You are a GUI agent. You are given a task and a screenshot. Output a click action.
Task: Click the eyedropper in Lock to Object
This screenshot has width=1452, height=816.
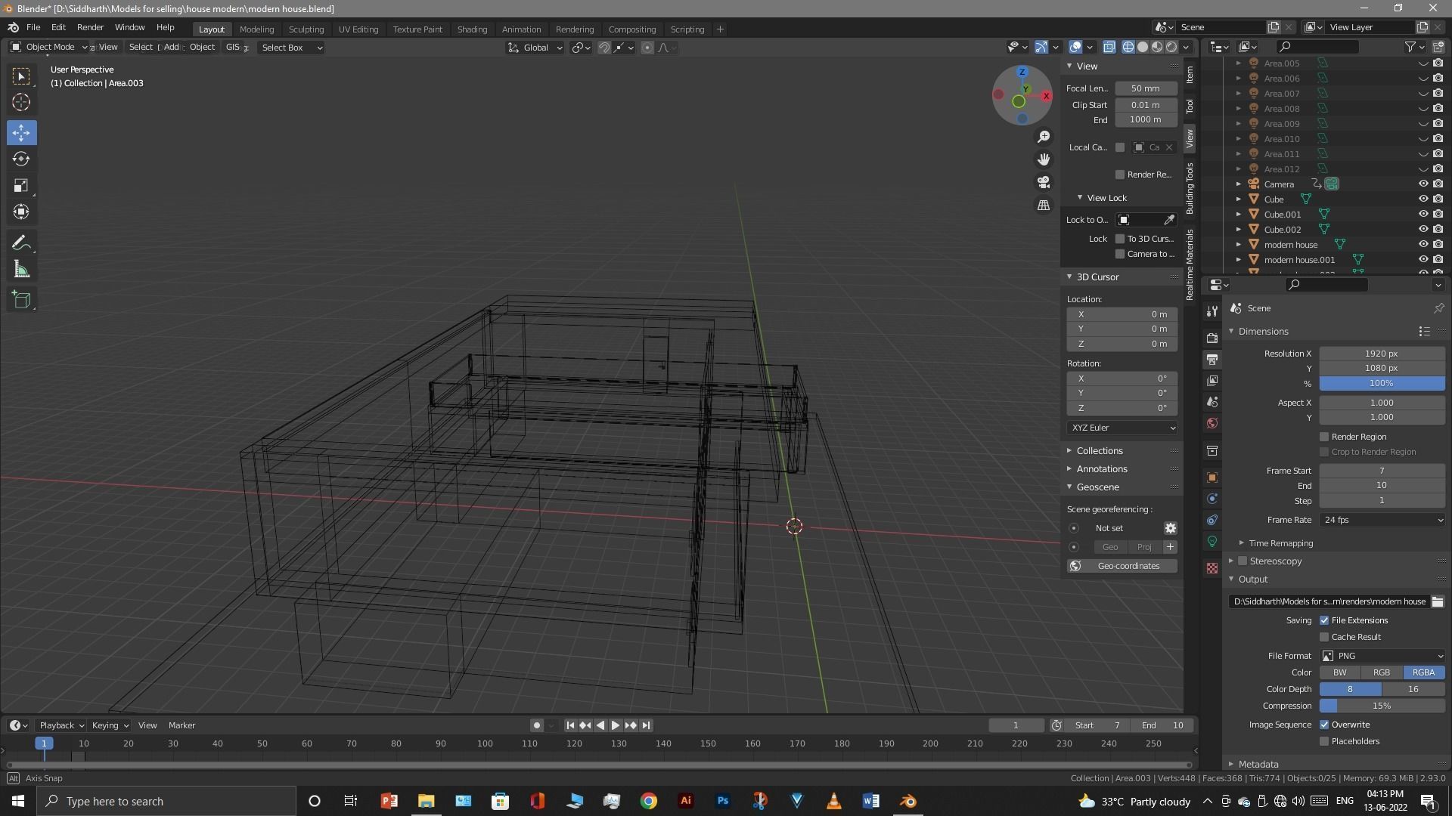coord(1169,220)
